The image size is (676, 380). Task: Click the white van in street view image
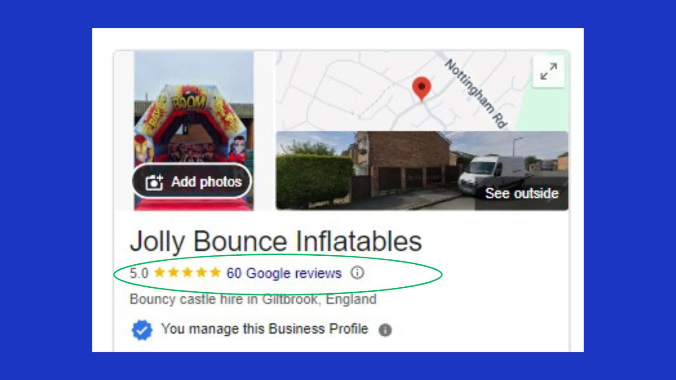pyautogui.click(x=489, y=173)
